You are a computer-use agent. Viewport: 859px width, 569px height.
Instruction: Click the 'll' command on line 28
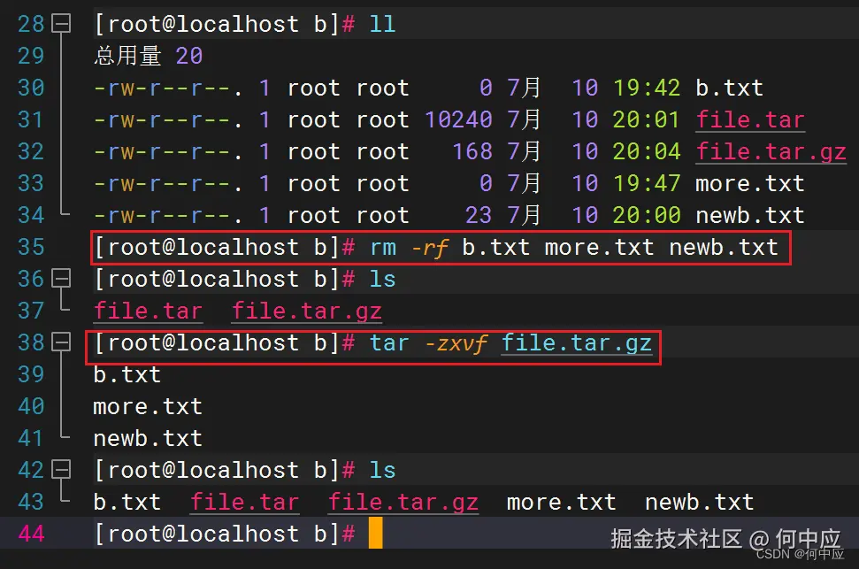[x=382, y=24]
